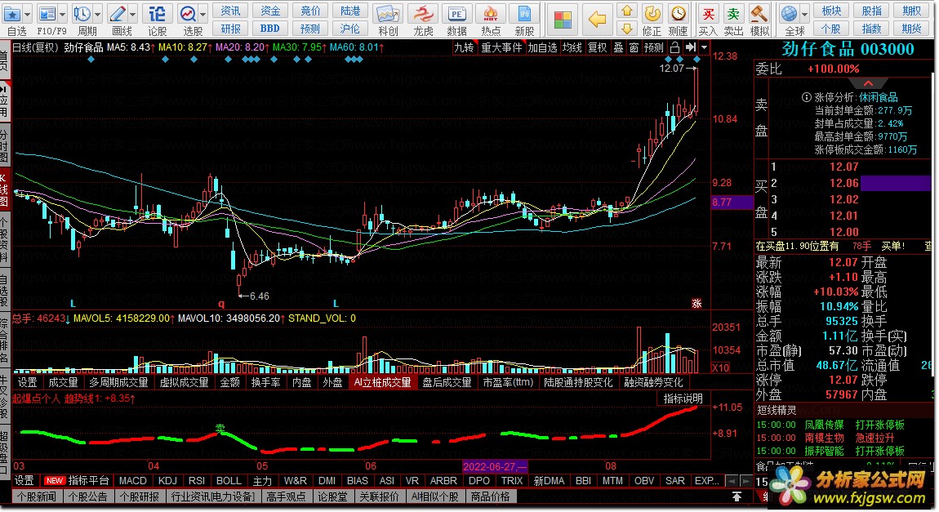Toggle the 均线 moving averages

click(572, 48)
